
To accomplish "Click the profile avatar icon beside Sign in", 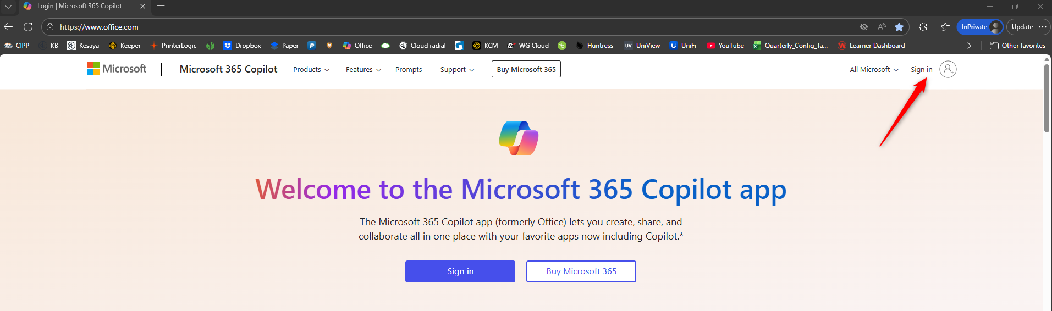I will 948,69.
